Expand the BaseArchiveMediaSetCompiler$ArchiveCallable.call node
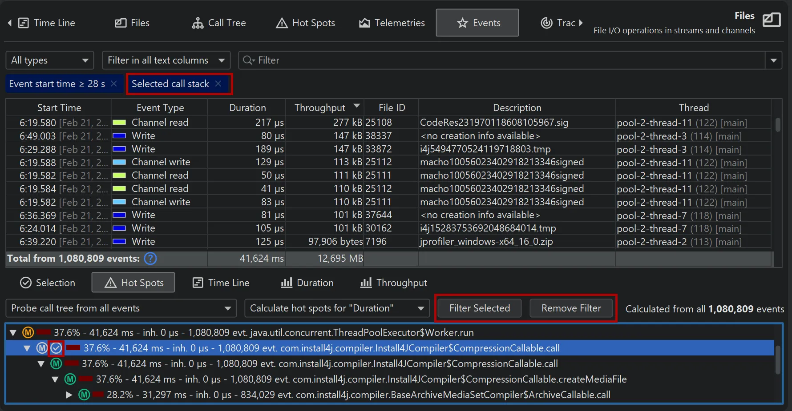792x411 pixels. tap(69, 395)
